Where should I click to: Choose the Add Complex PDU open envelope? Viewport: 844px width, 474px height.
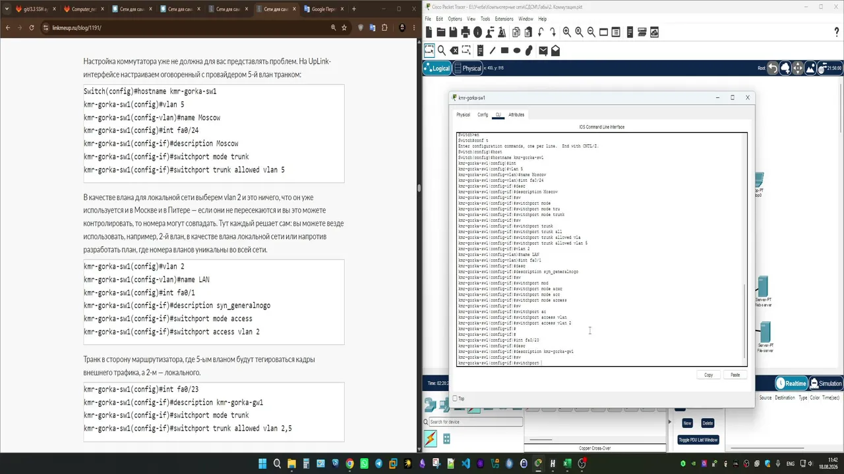pyautogui.click(x=556, y=50)
